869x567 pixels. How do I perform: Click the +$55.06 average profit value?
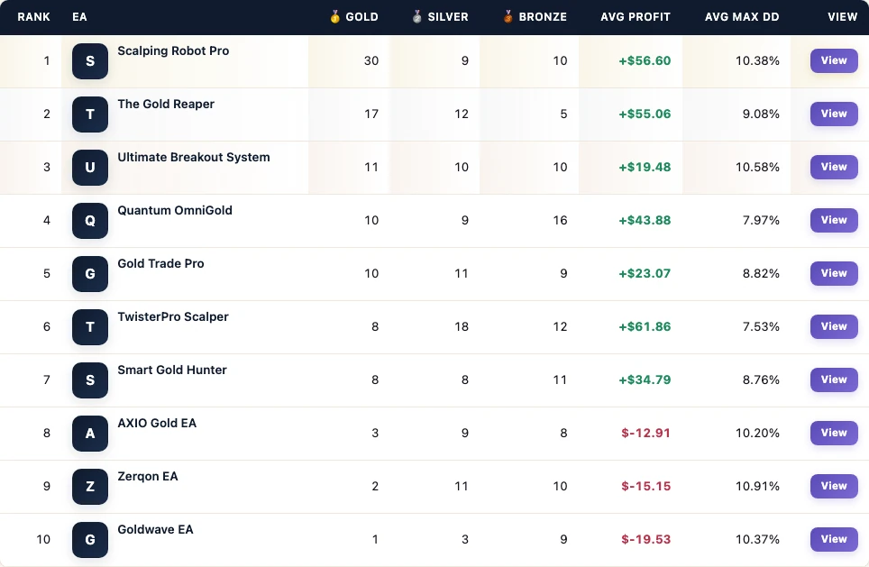(x=645, y=114)
